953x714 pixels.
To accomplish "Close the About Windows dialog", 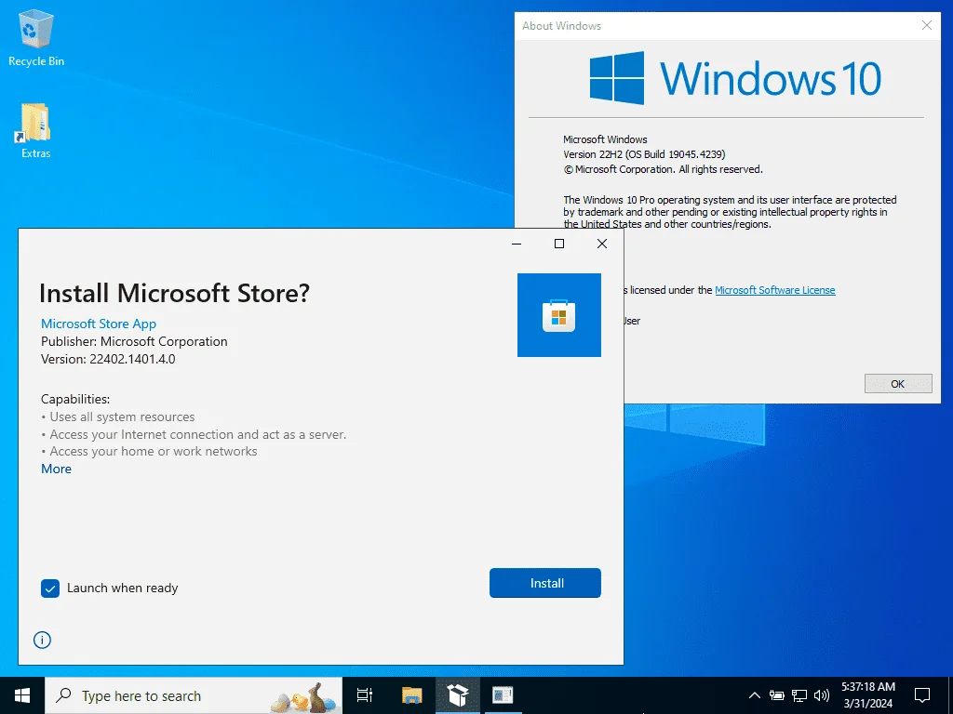I will coord(926,25).
